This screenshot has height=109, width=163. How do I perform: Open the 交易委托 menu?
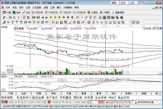(68, 8)
